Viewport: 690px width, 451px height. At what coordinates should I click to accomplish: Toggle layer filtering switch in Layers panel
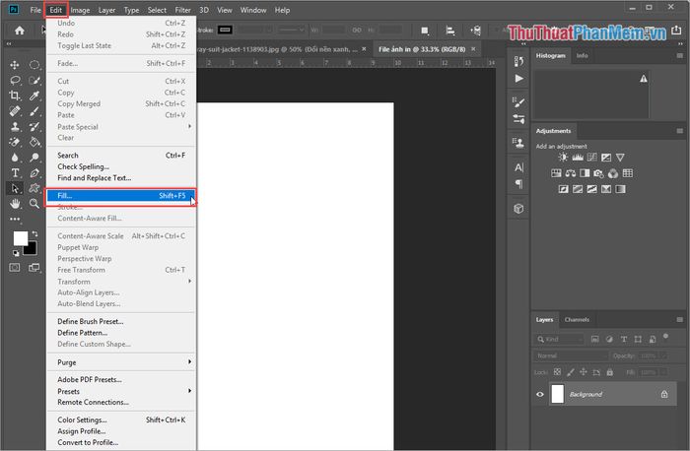pos(665,338)
